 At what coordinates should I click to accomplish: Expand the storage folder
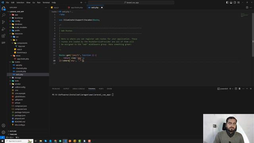click(x=18, y=78)
